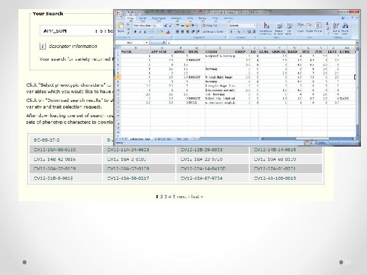Click the Grow Font icon
The height and width of the screenshot is (275, 367).
coord(166,25)
